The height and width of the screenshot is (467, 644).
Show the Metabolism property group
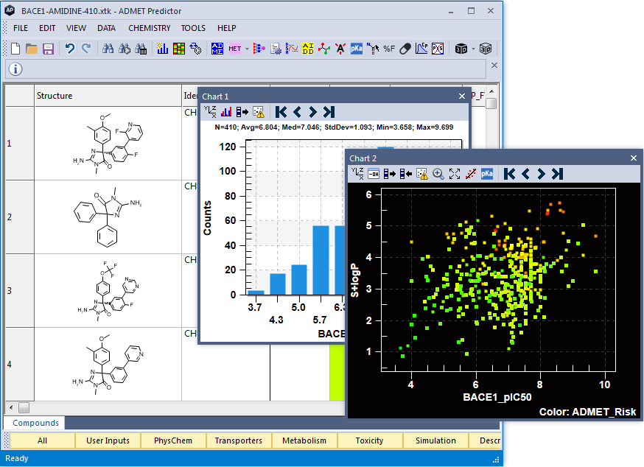pos(304,440)
